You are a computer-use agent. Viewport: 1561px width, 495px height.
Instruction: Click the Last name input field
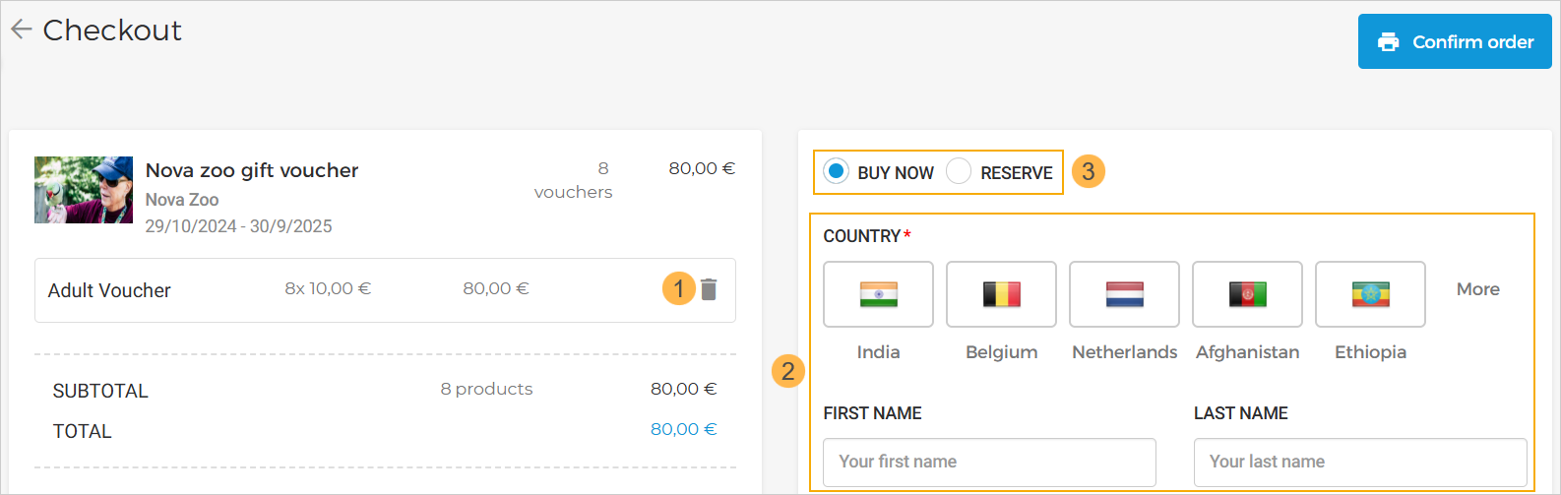click(x=1359, y=463)
